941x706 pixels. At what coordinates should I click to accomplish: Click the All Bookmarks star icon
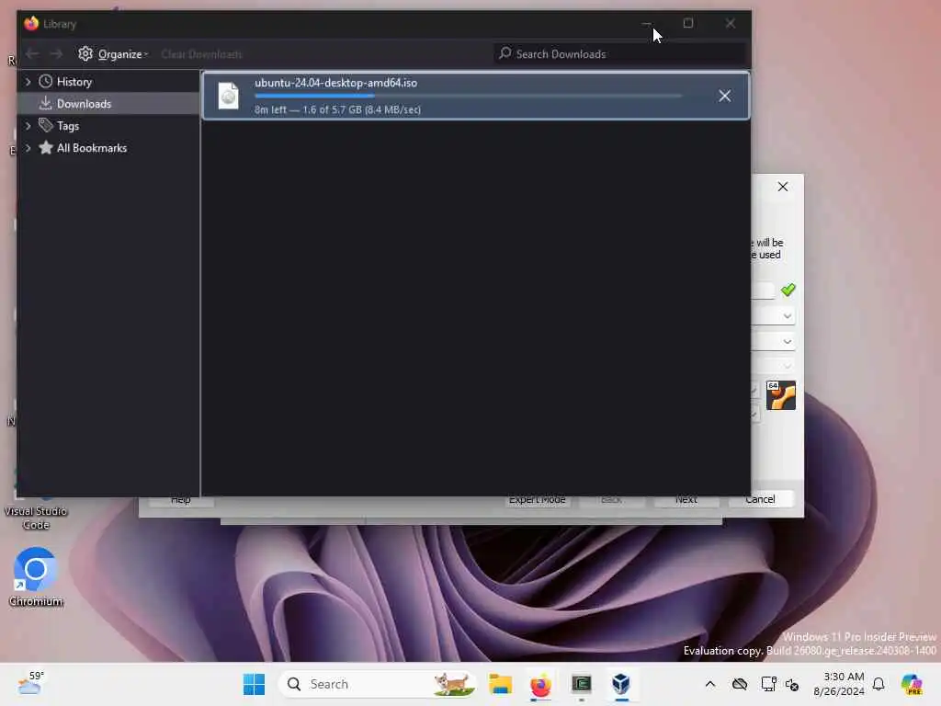[46, 148]
